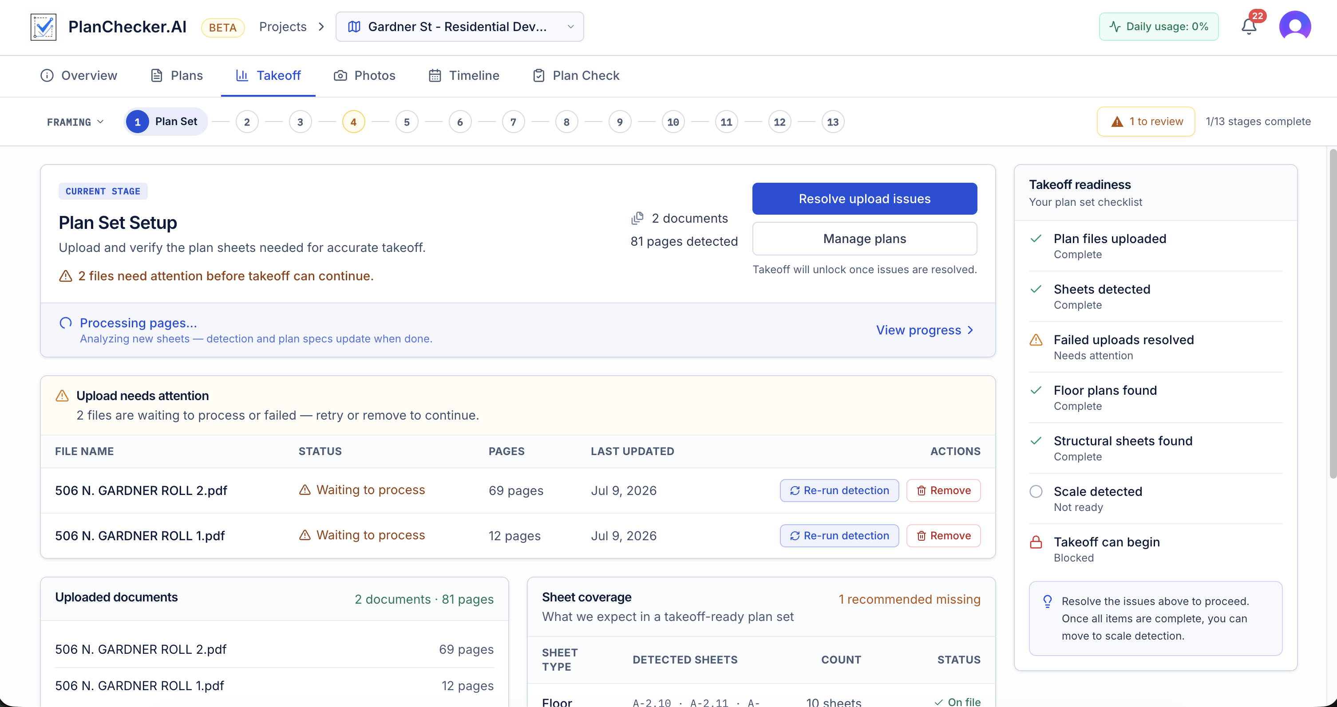Expand the FRAMING trade dropdown

(x=75, y=122)
